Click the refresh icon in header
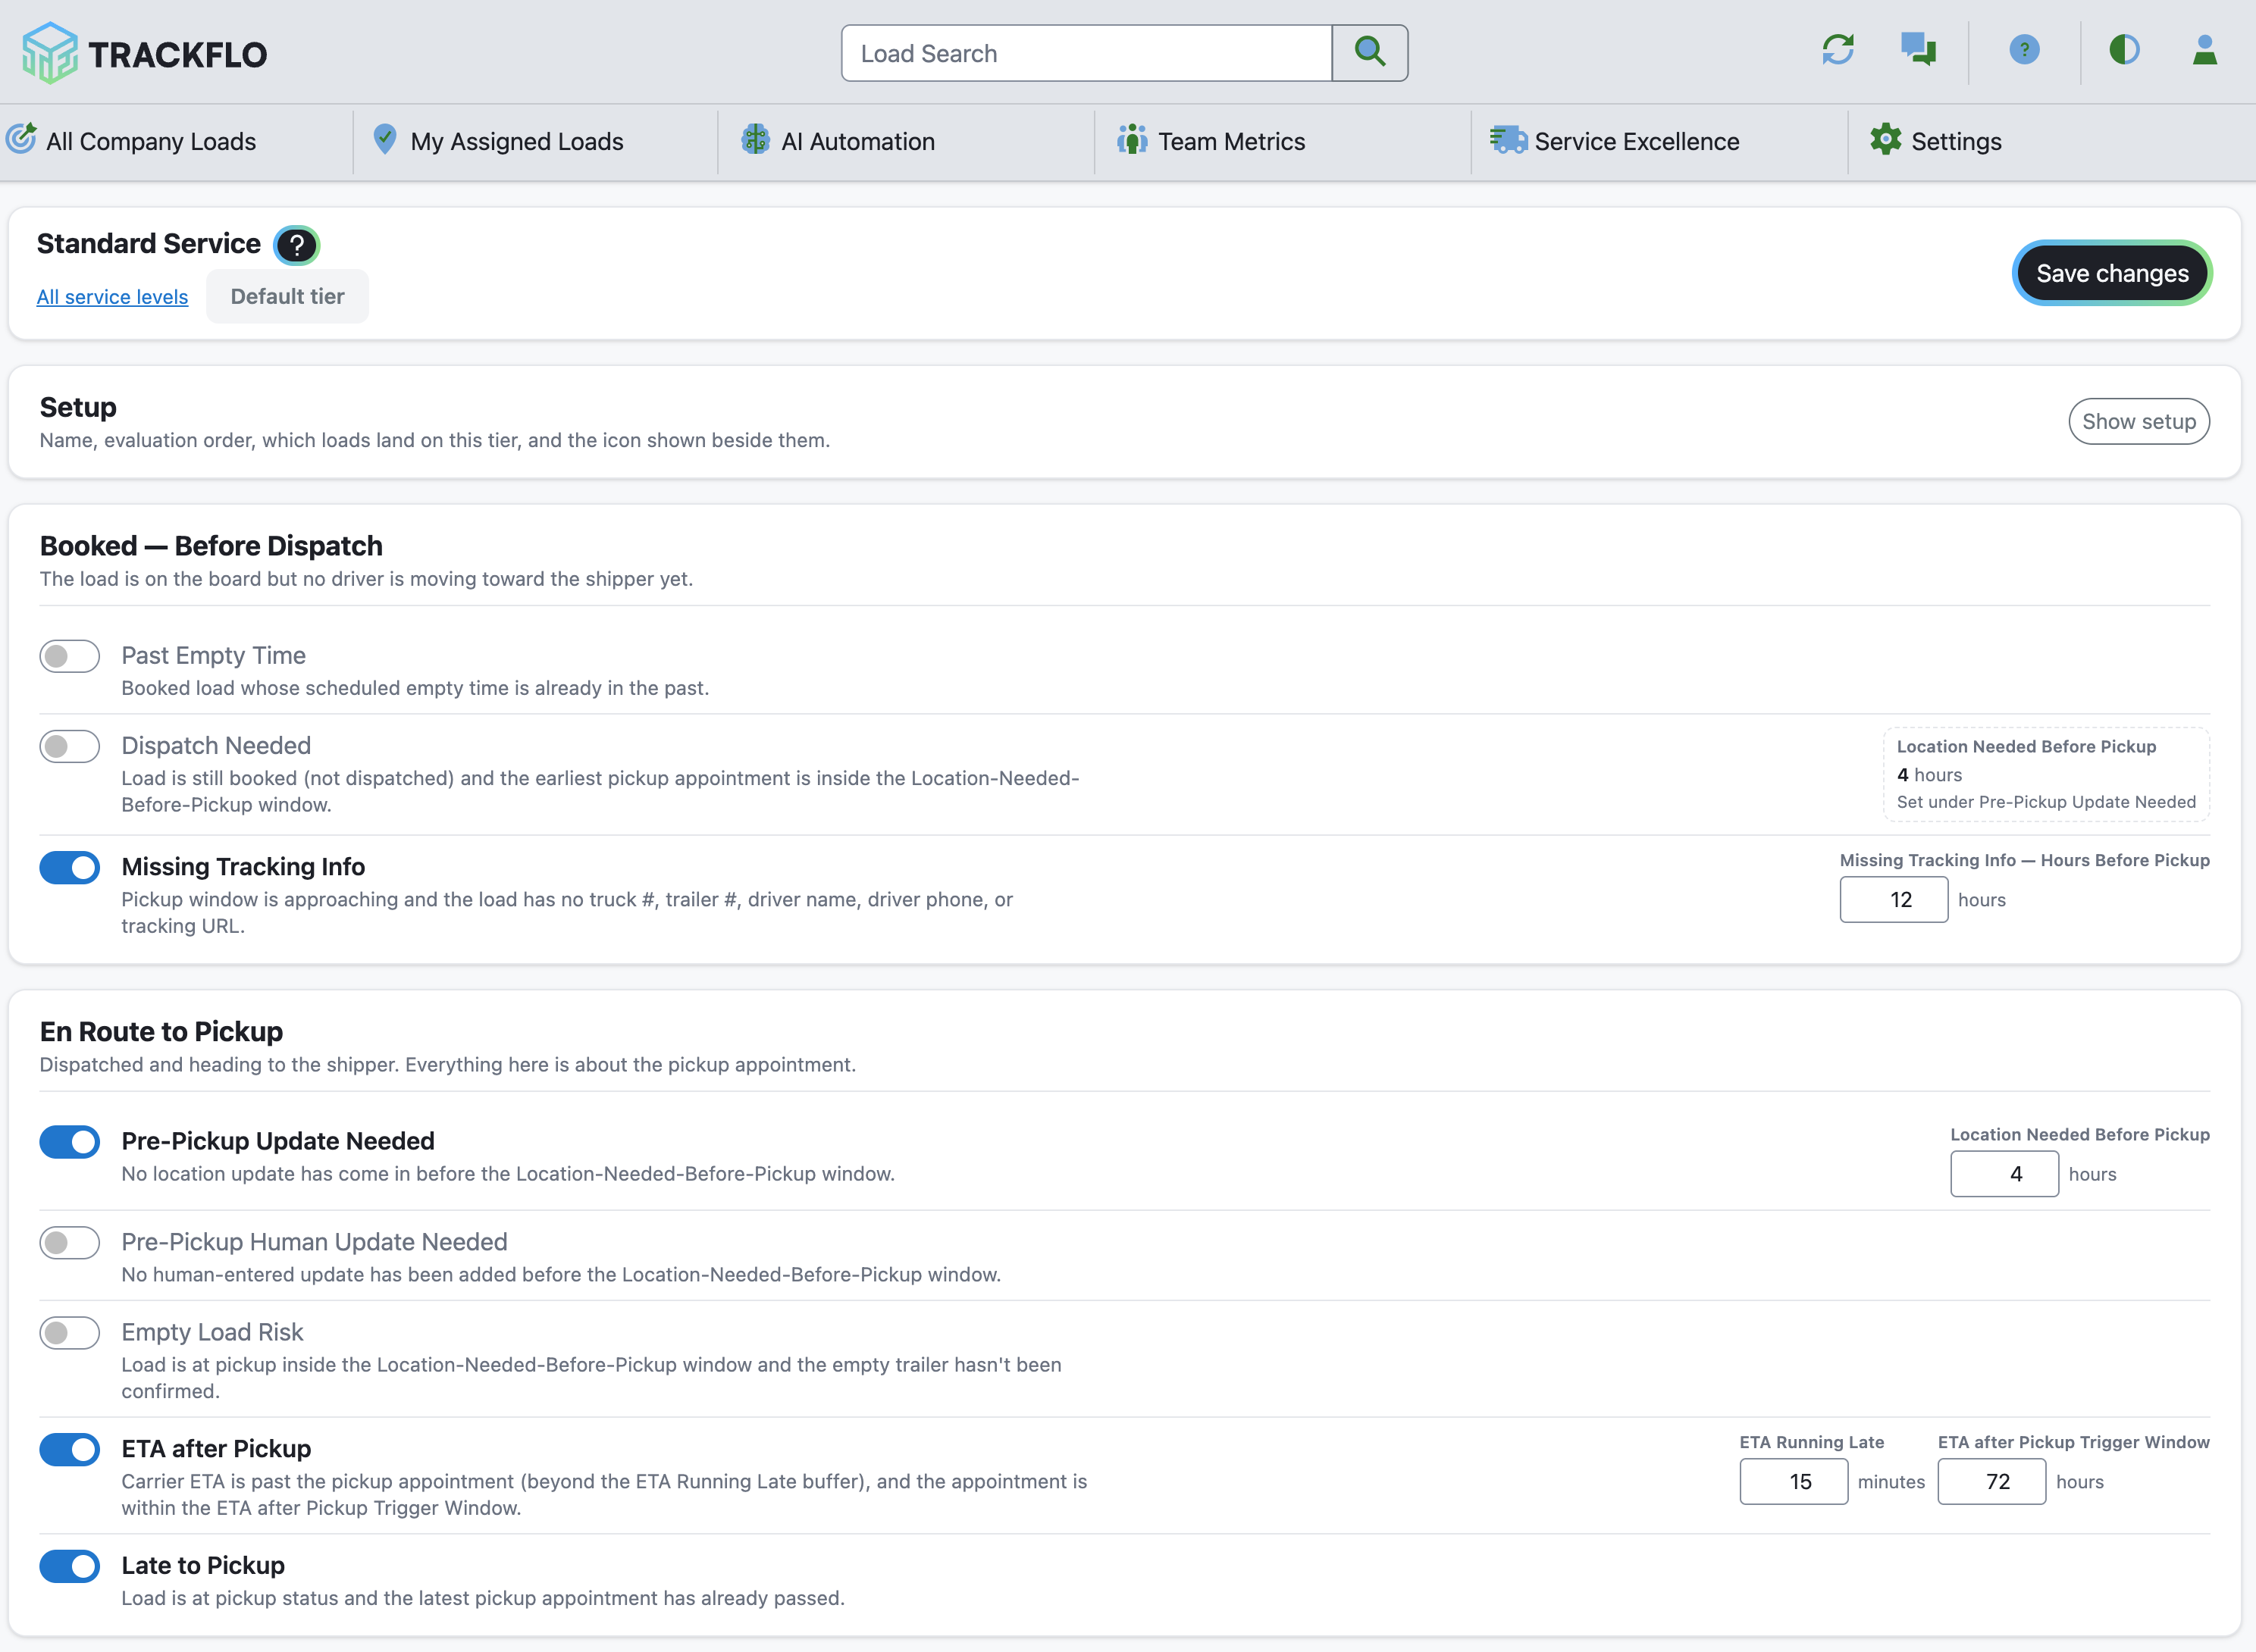The height and width of the screenshot is (1652, 2256). click(x=1838, y=50)
